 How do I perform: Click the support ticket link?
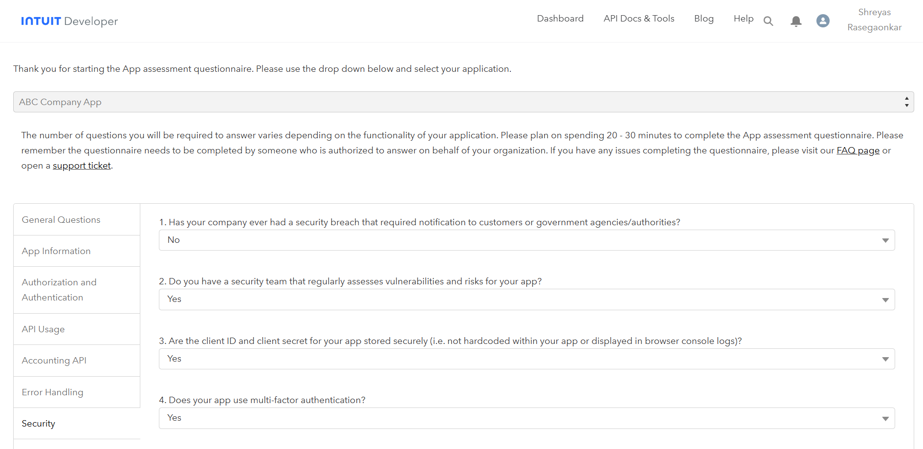[x=82, y=166]
